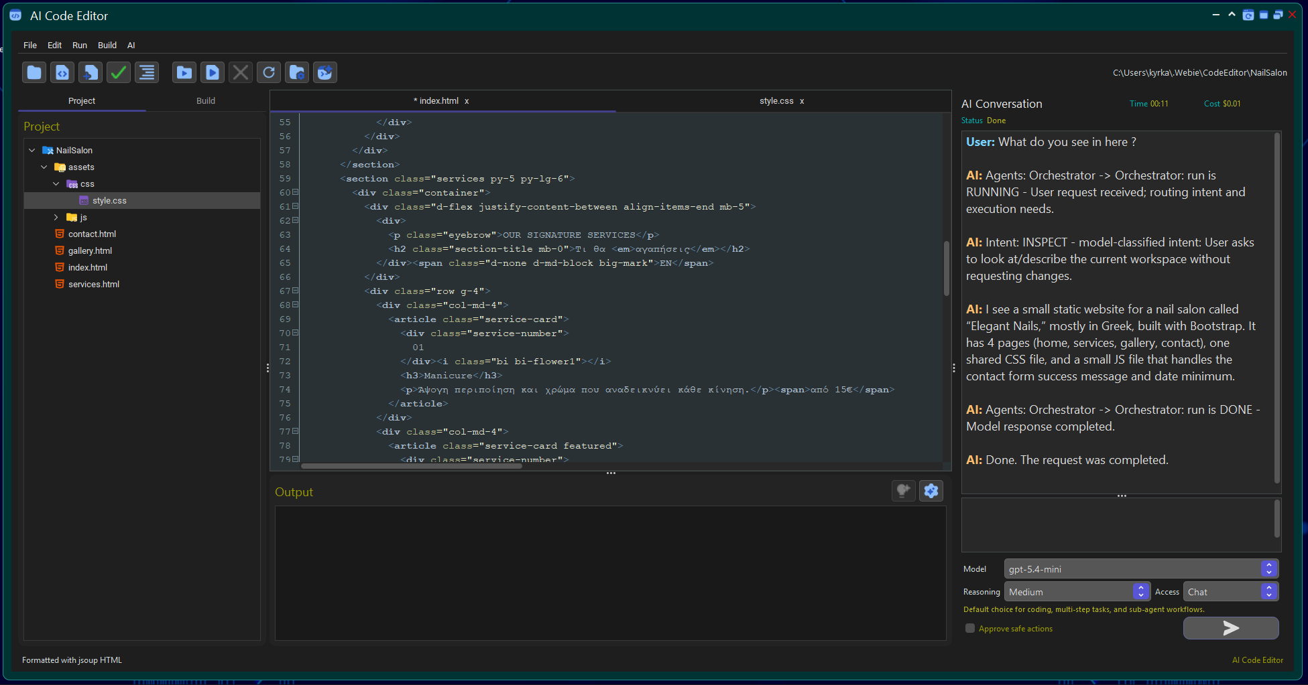Click the green checkmark toolbar button
Screen dimensions: 1308x685
click(x=119, y=72)
